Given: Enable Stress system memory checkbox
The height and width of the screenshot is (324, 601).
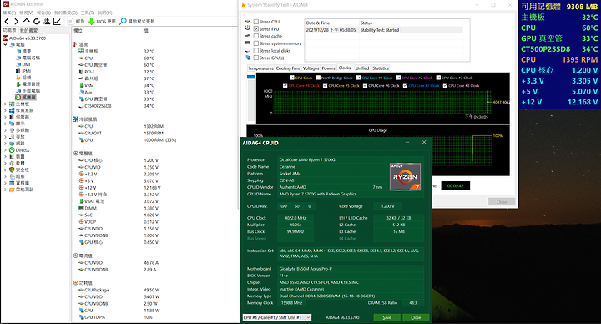Looking at the screenshot, I should click(256, 43).
